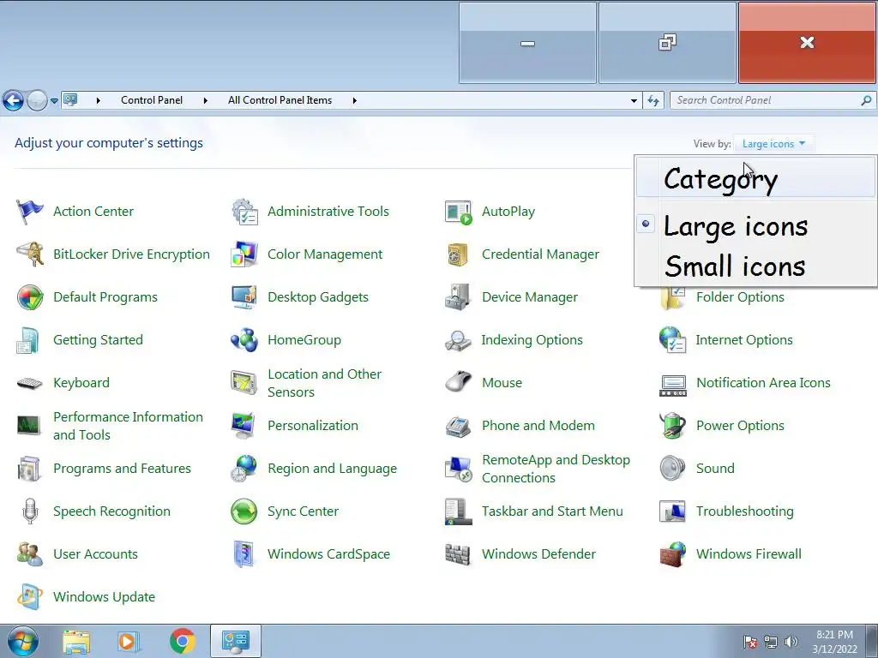Open the AutoPlay icon

[459, 212]
